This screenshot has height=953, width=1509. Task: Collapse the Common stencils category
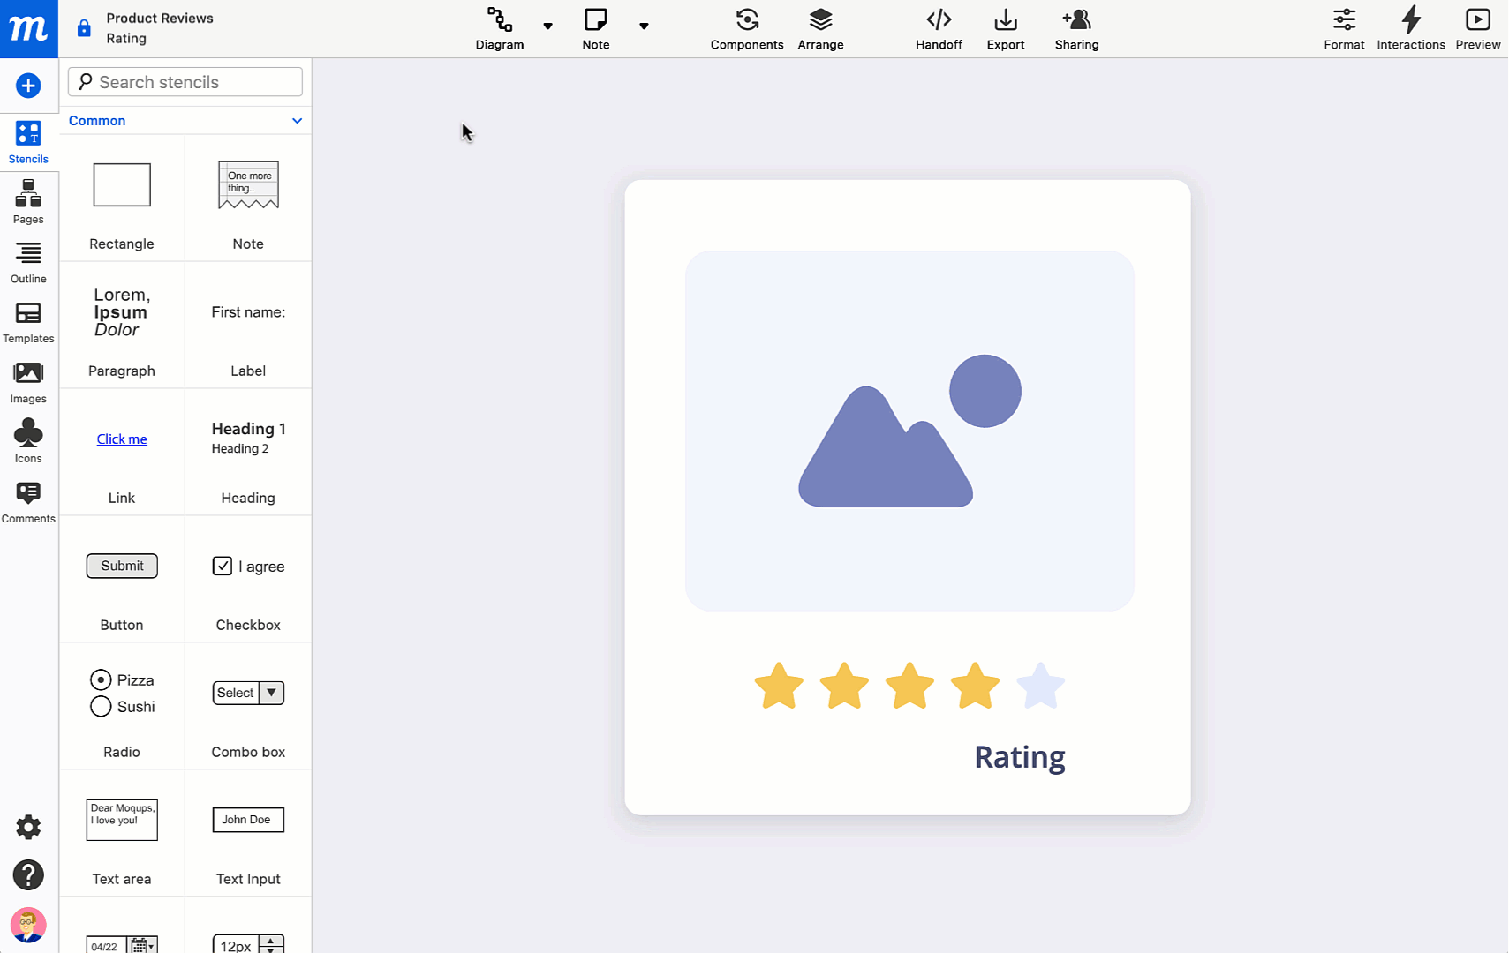297,121
